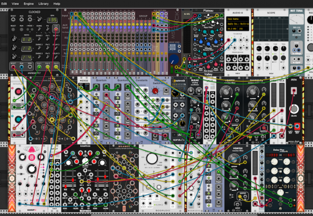Click the master SWING knob on Clocked
The width and height of the screenshot is (313, 216).
(39, 29)
